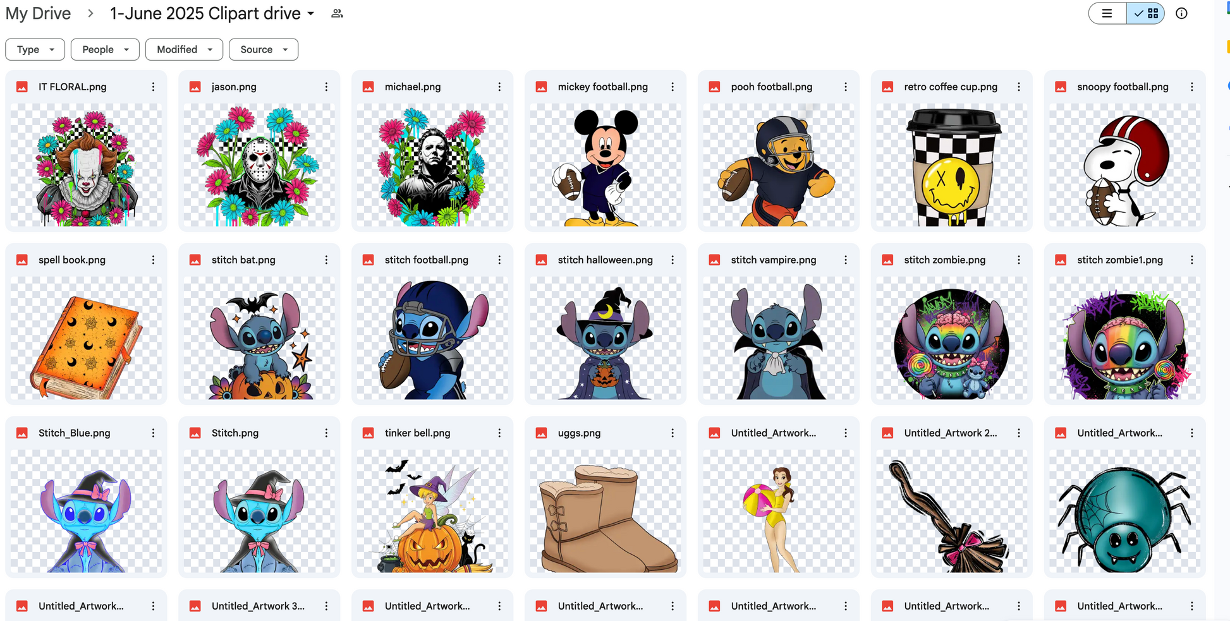Viewport: 1230px width, 621px height.
Task: Expand the Type filter dropdown
Action: pos(35,49)
